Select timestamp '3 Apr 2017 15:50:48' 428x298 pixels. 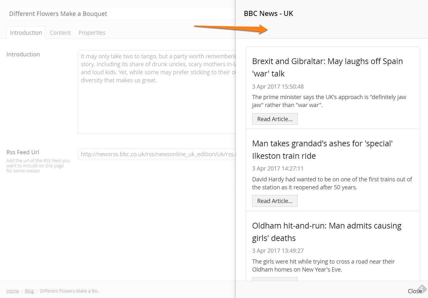click(x=278, y=86)
